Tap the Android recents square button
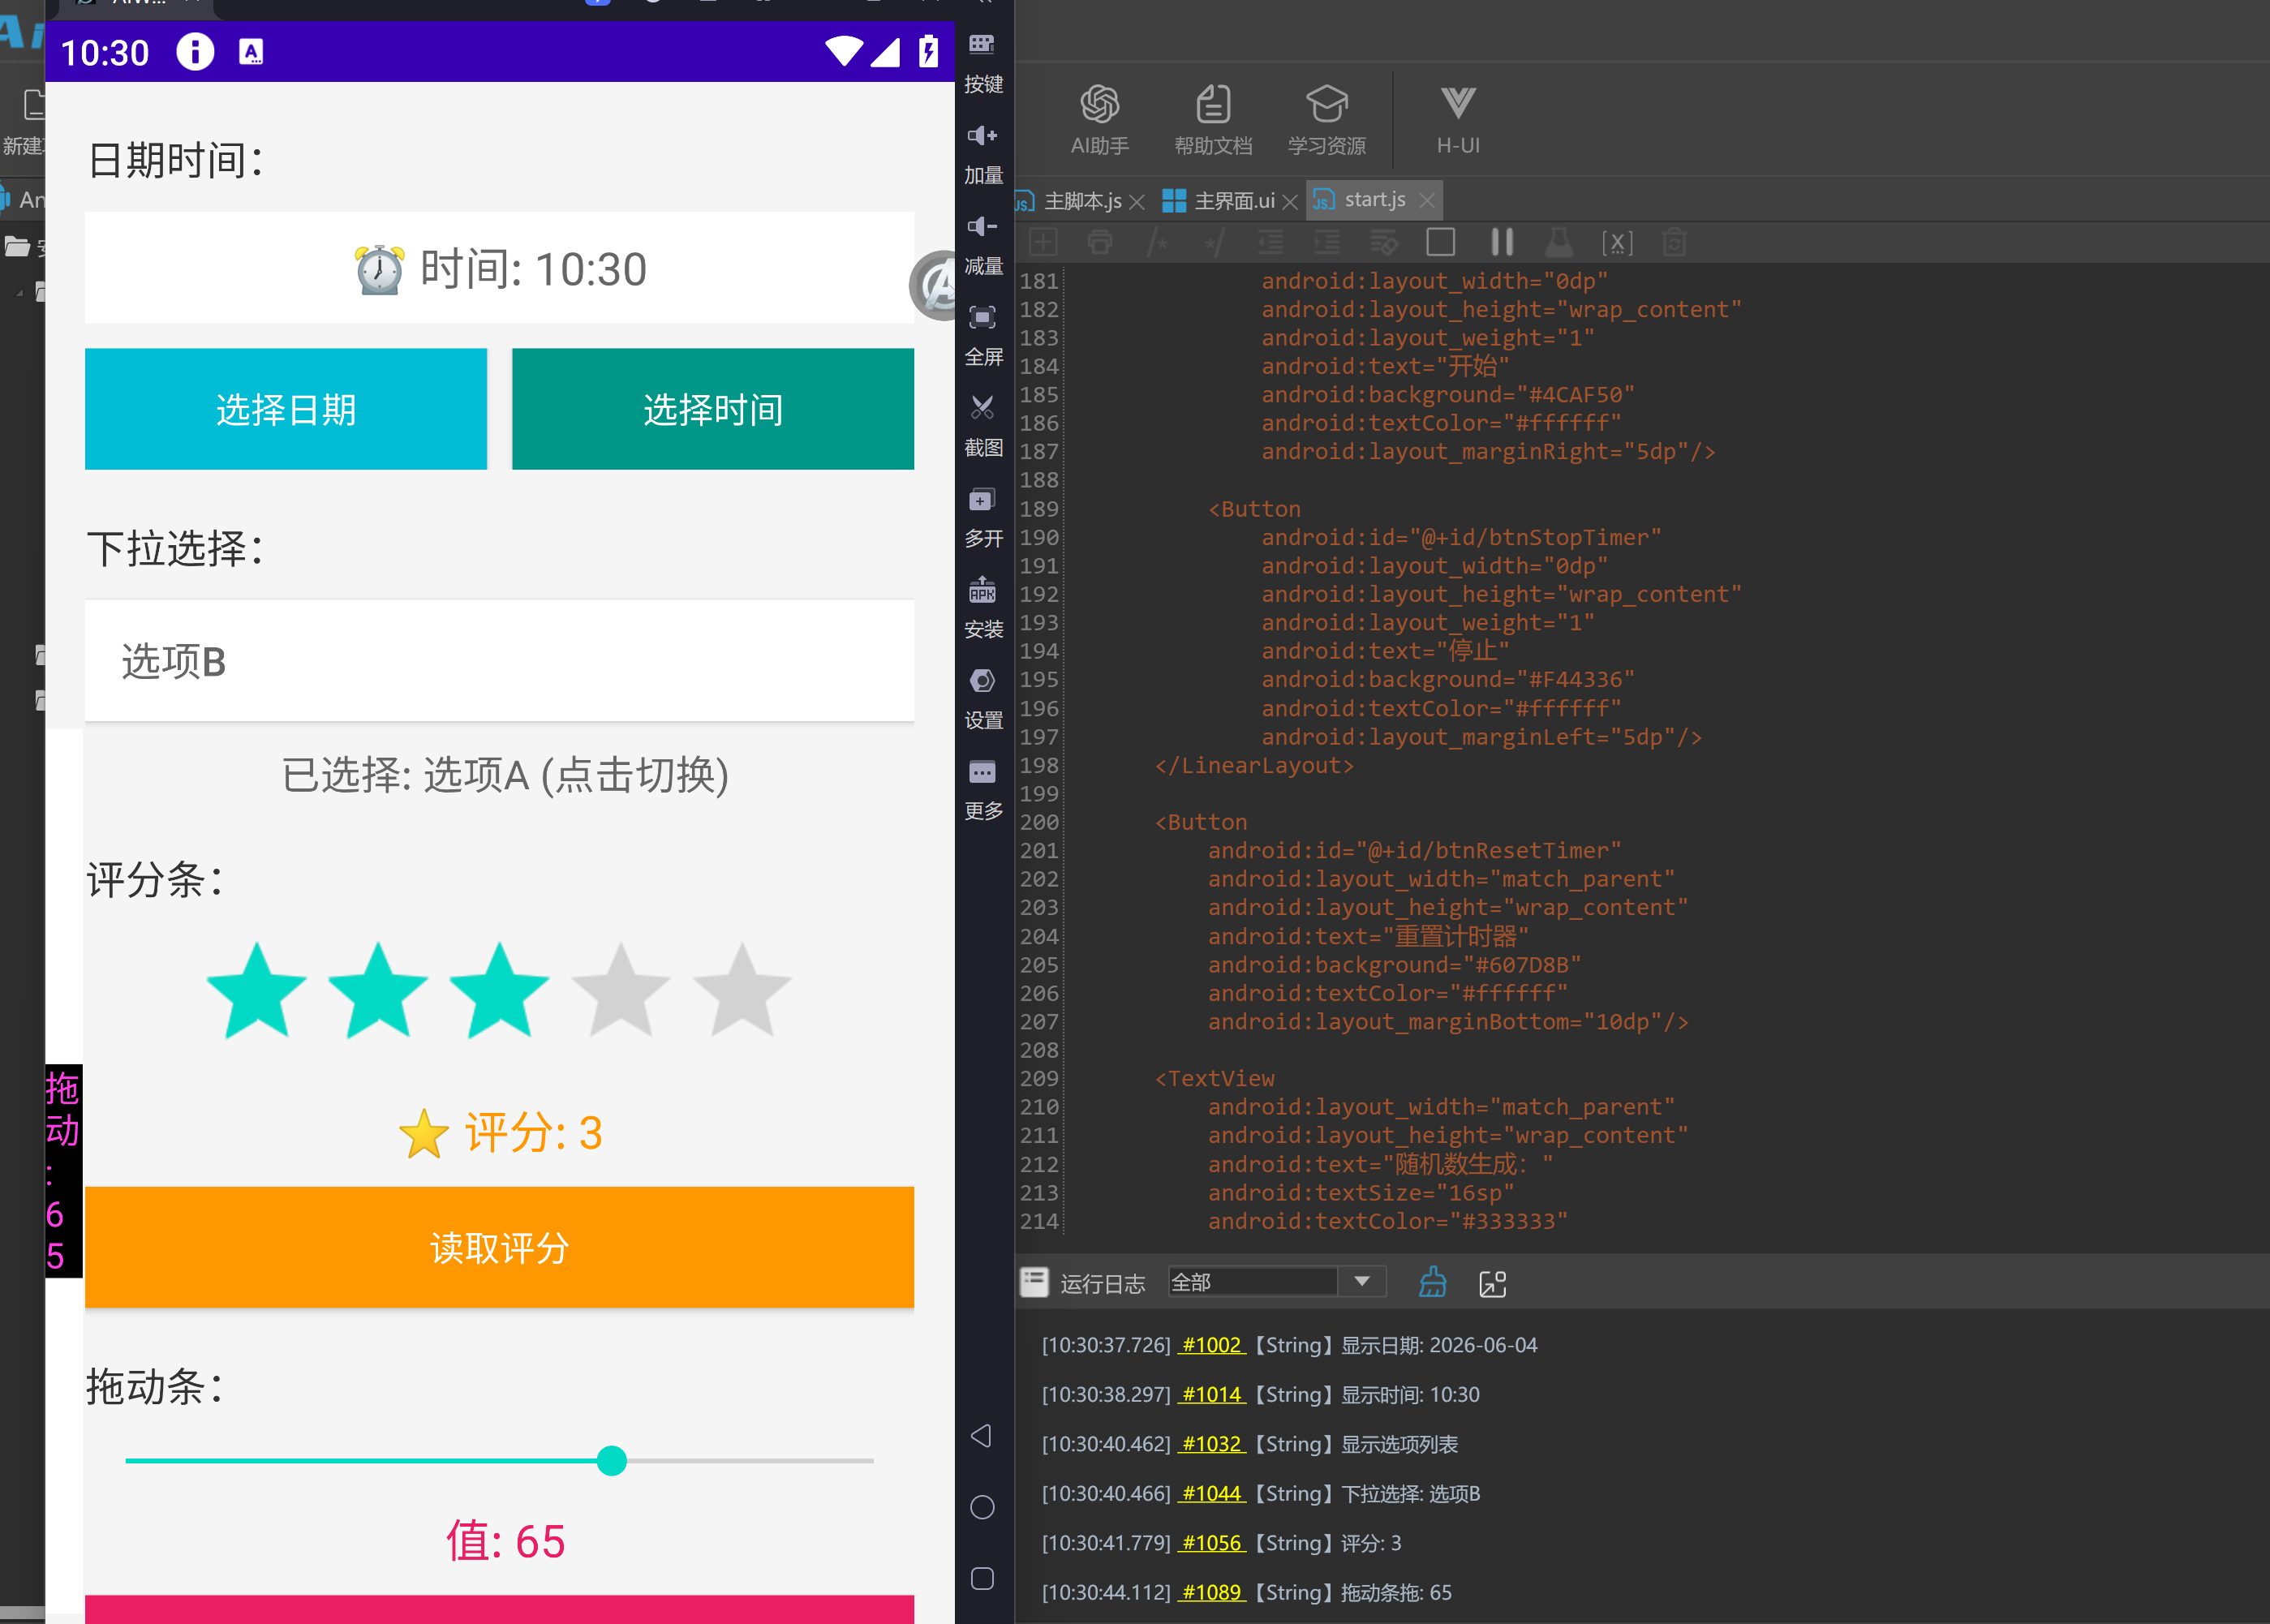Viewport: 2270px width, 1624px height. [982, 1578]
